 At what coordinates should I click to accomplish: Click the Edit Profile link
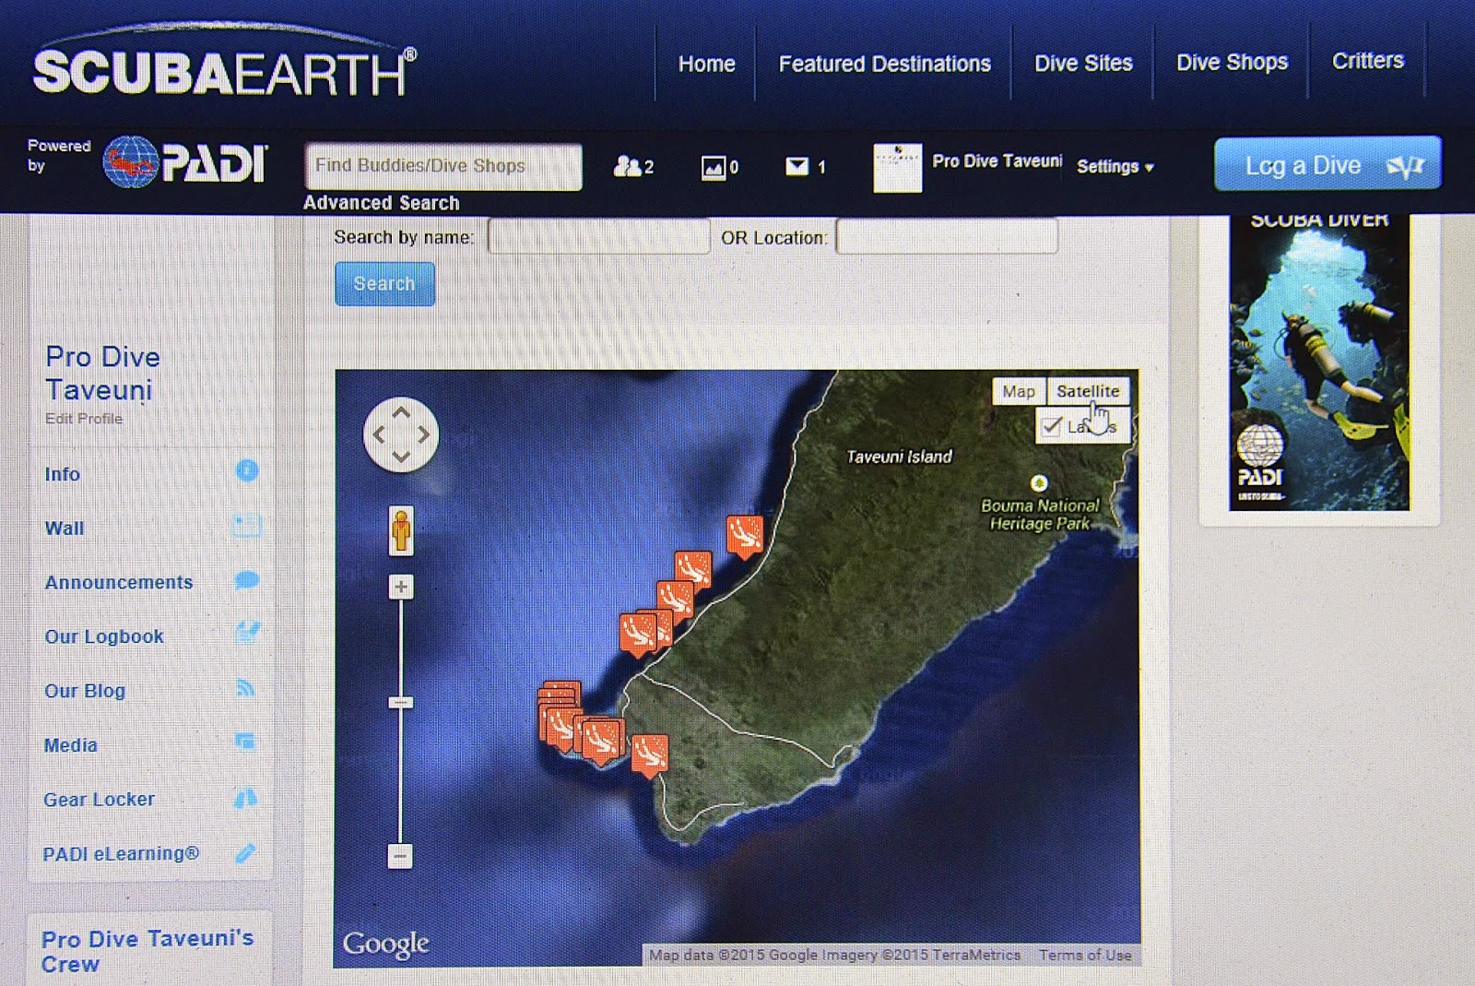click(x=84, y=419)
